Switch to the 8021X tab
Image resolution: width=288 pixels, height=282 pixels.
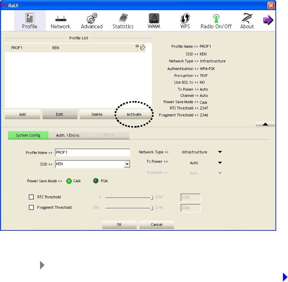coord(109,135)
